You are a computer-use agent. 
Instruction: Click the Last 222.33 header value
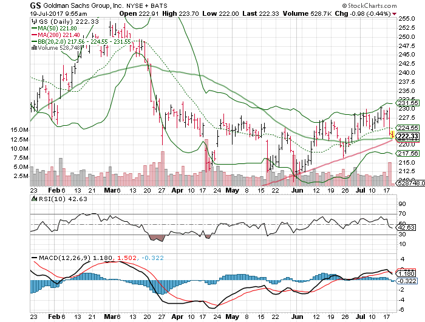coord(260,13)
